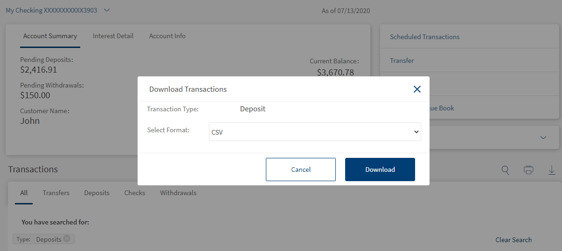Cancel the download transactions dialog
The height and width of the screenshot is (251, 562).
pos(301,170)
